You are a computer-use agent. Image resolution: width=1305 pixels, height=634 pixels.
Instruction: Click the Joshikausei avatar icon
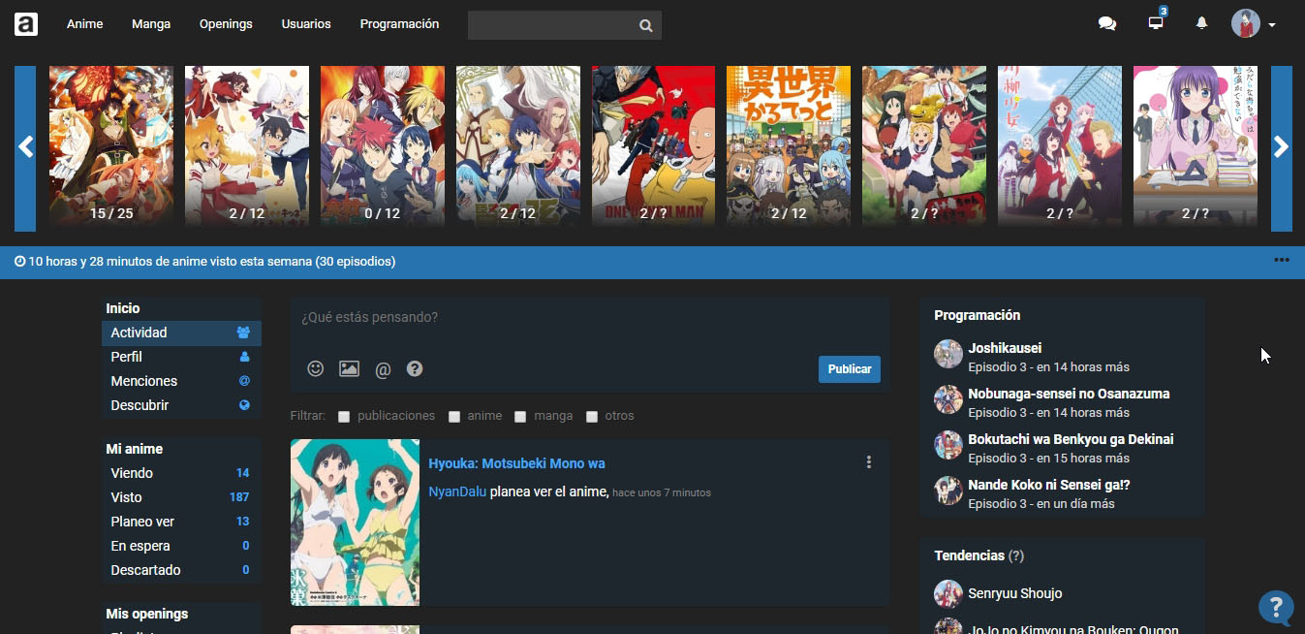(948, 354)
